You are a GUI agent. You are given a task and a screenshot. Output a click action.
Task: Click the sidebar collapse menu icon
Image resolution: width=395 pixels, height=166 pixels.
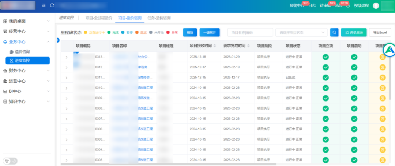pyautogui.click(x=44, y=5)
